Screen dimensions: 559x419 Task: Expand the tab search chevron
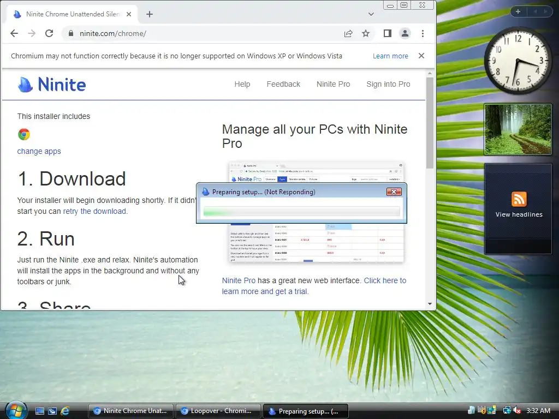click(371, 14)
